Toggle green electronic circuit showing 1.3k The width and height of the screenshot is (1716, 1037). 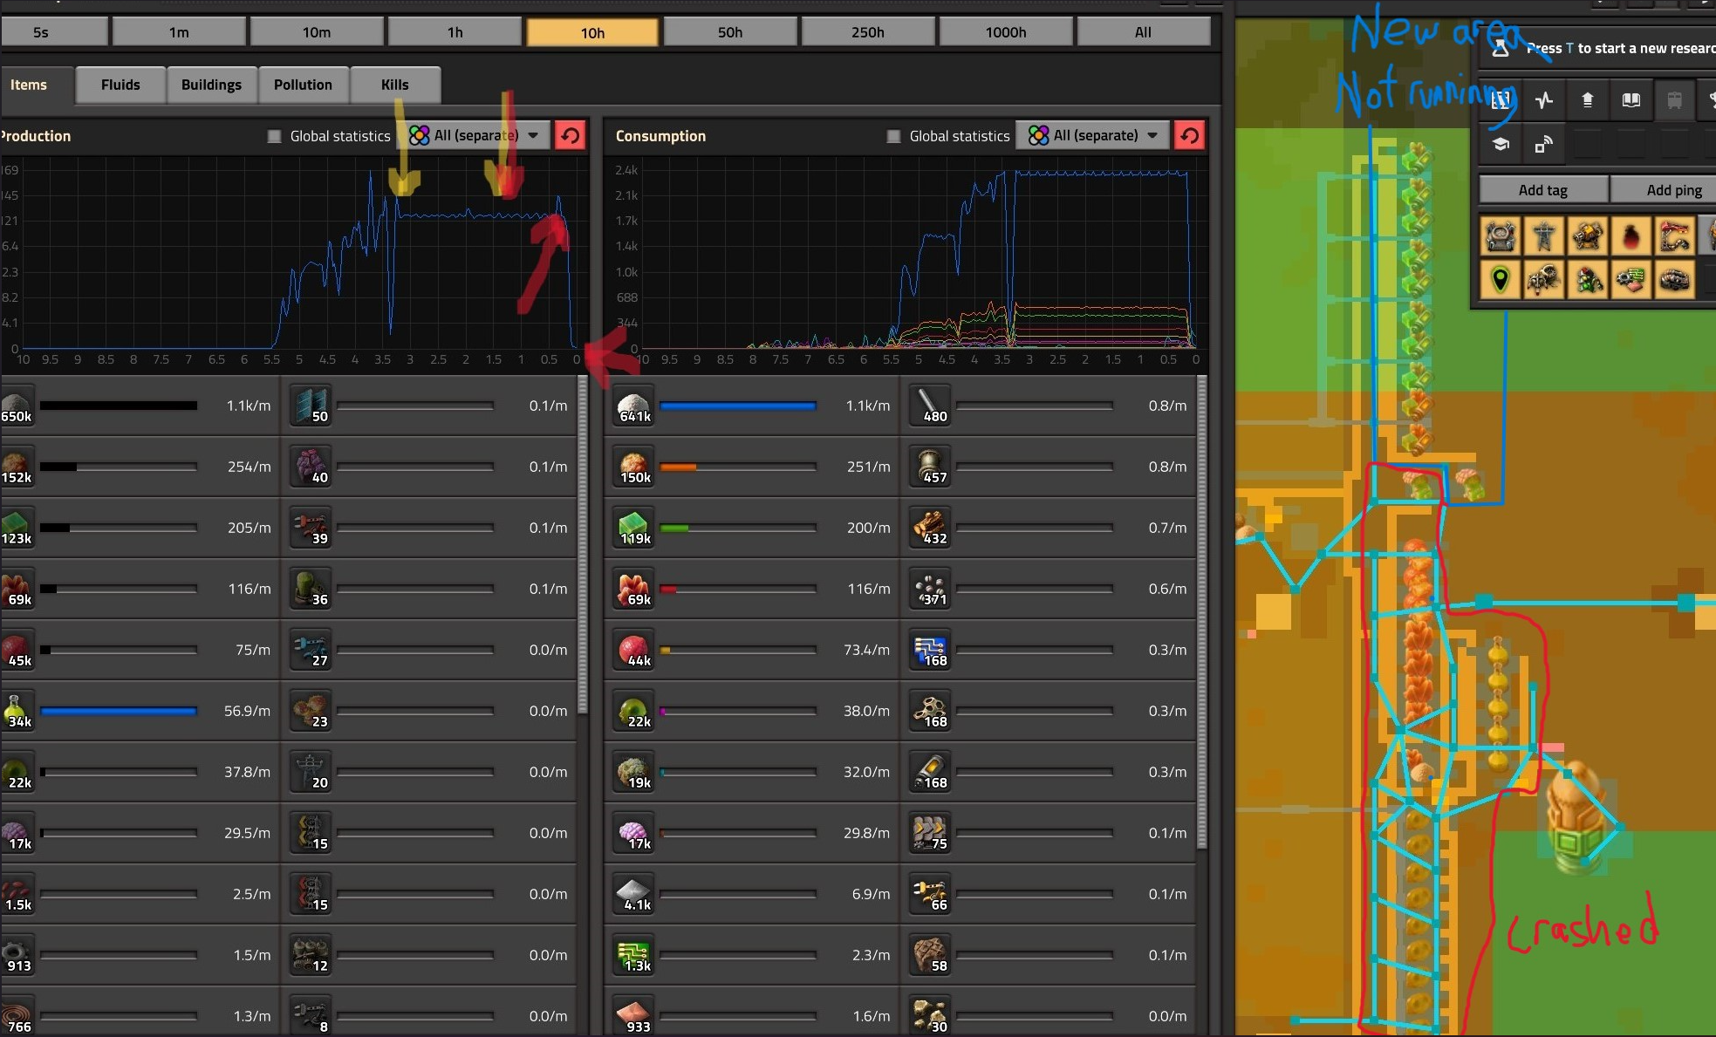click(x=633, y=955)
